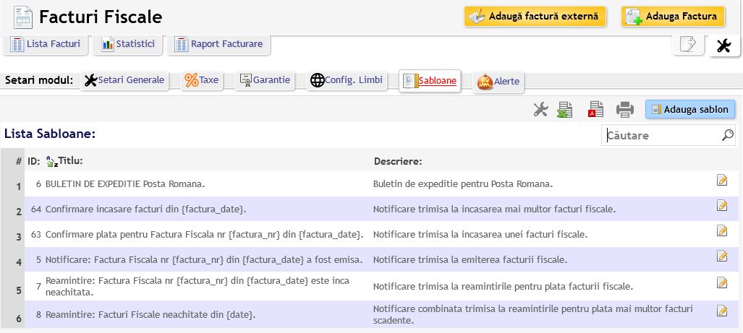Click the magnifier search icon
The height and width of the screenshot is (333, 743).
click(727, 136)
